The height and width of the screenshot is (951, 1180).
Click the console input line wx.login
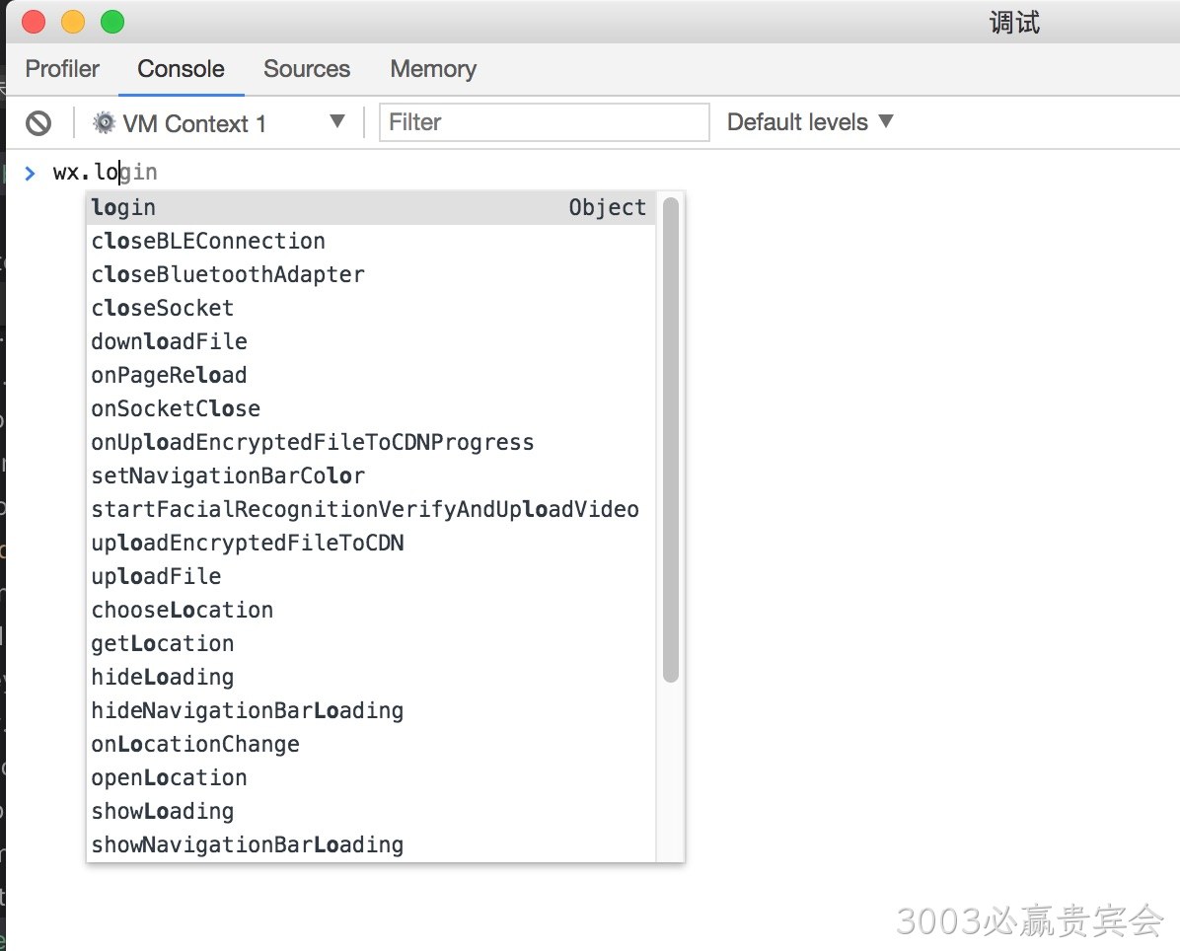(105, 173)
